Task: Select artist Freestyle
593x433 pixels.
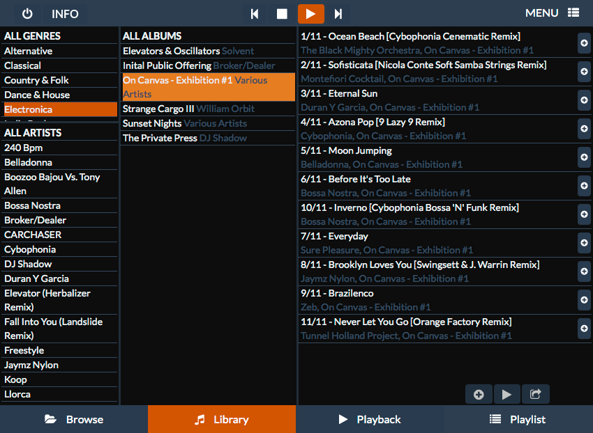Action: point(60,350)
